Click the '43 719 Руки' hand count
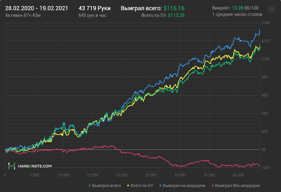The width and height of the screenshot is (281, 192). (x=94, y=8)
